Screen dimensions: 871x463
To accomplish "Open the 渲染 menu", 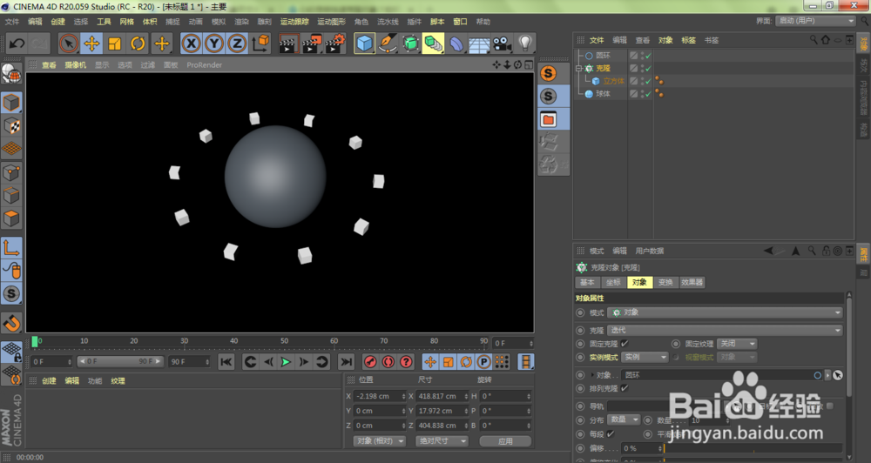I will point(241,22).
